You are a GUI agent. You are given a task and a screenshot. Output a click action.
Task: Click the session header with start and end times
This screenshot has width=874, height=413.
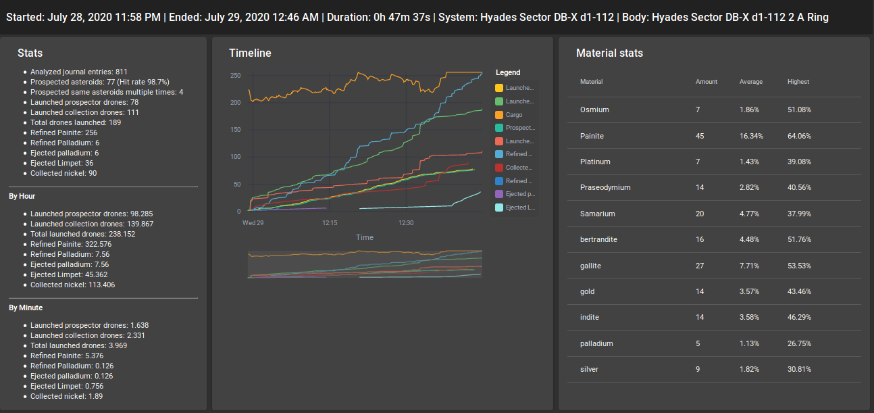[417, 18]
